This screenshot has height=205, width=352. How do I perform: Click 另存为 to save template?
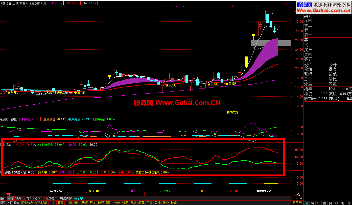pyautogui.click(x=28, y=199)
